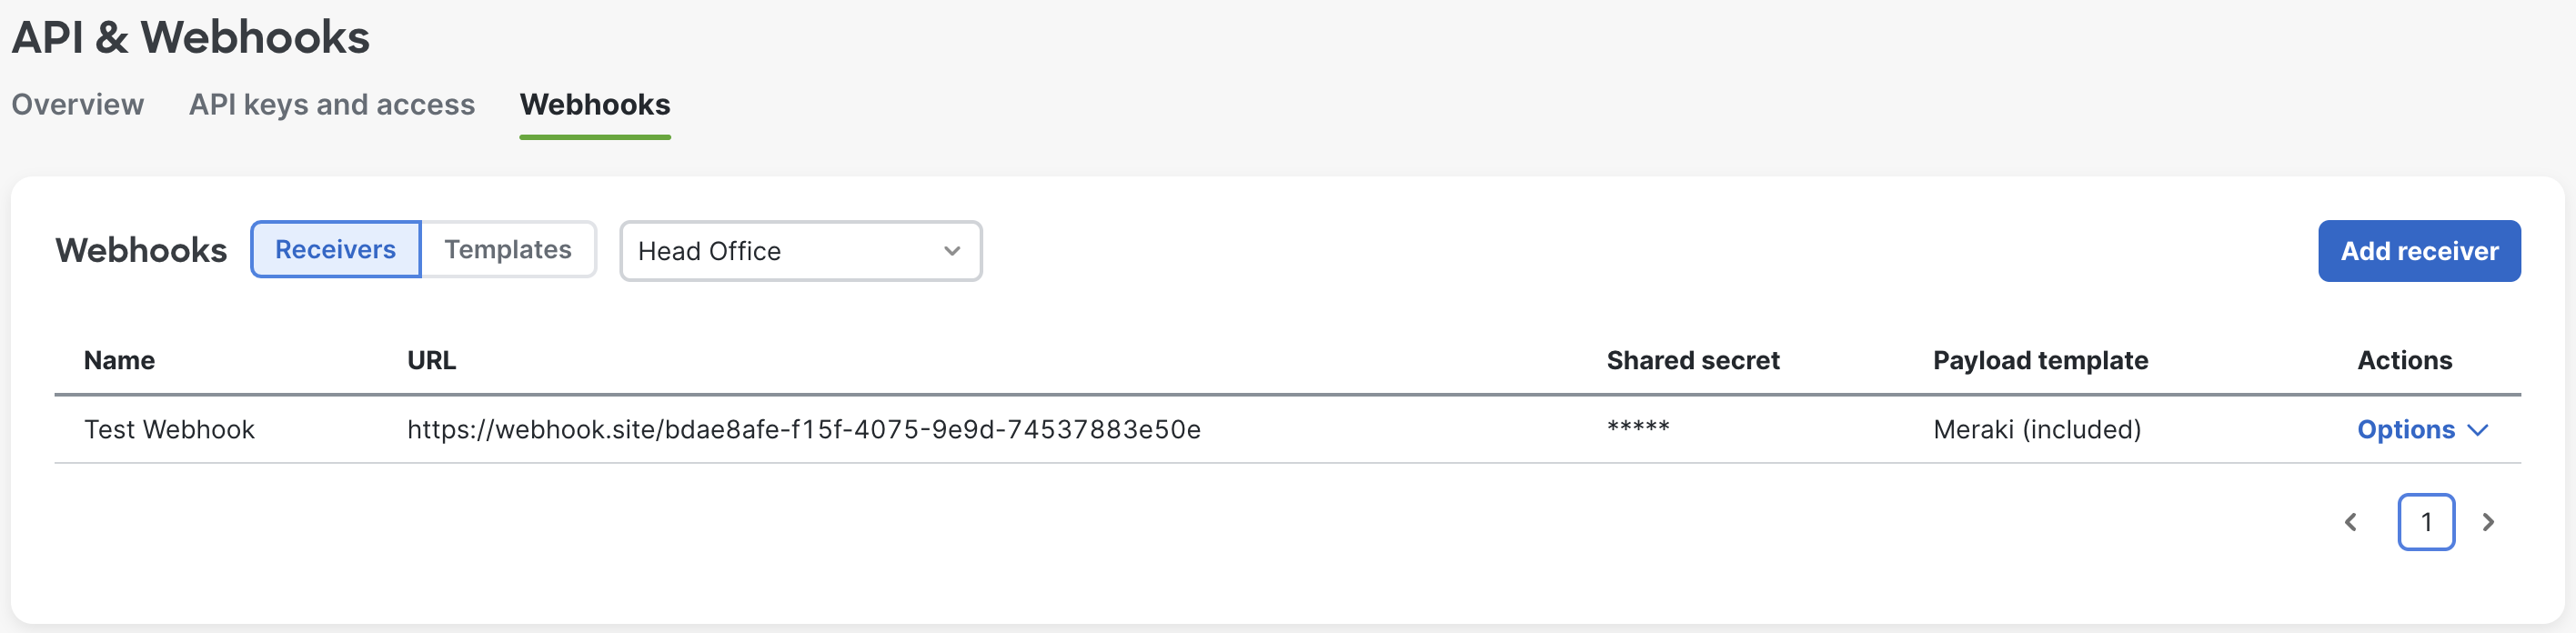Select page 1 in pagination
This screenshot has height=633, width=2576.
tap(2426, 521)
